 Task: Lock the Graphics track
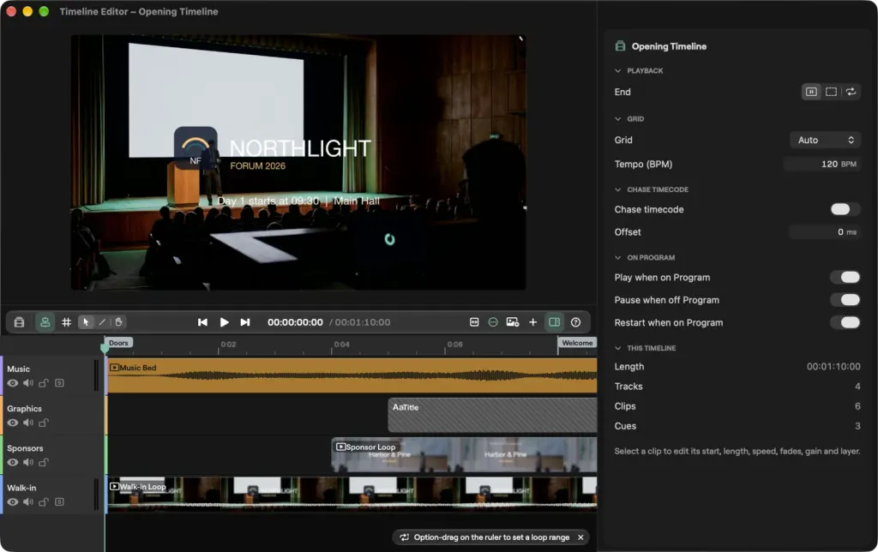click(x=43, y=423)
